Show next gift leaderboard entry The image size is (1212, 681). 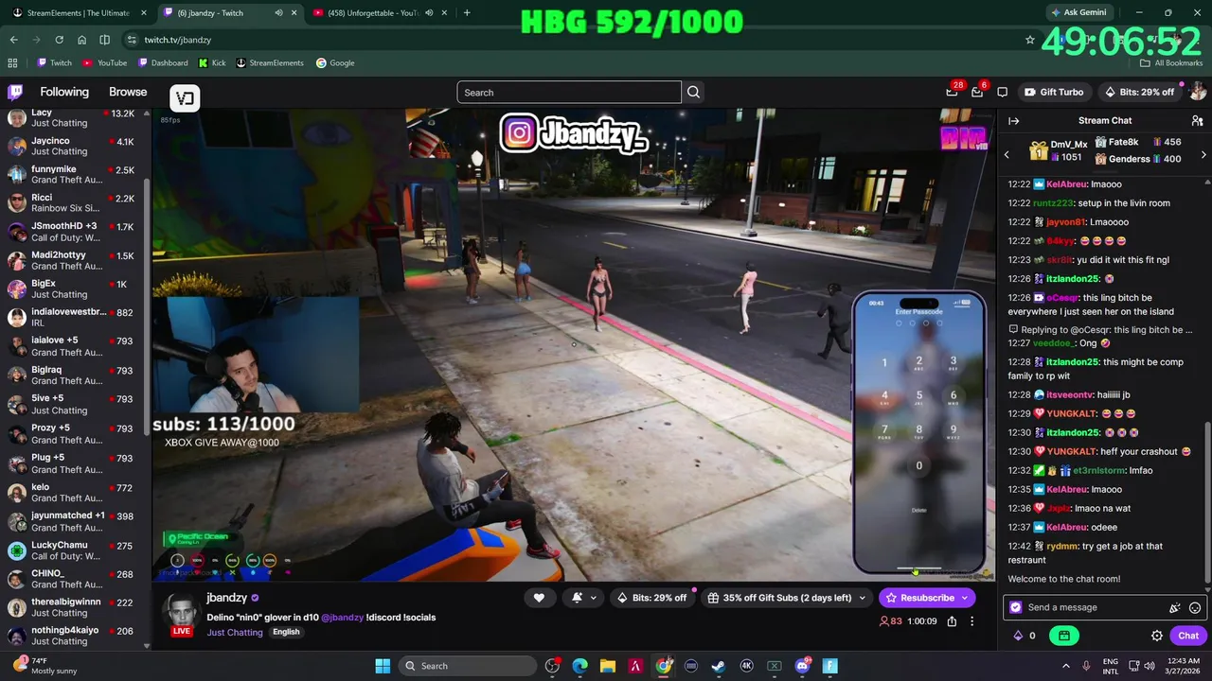click(x=1203, y=154)
